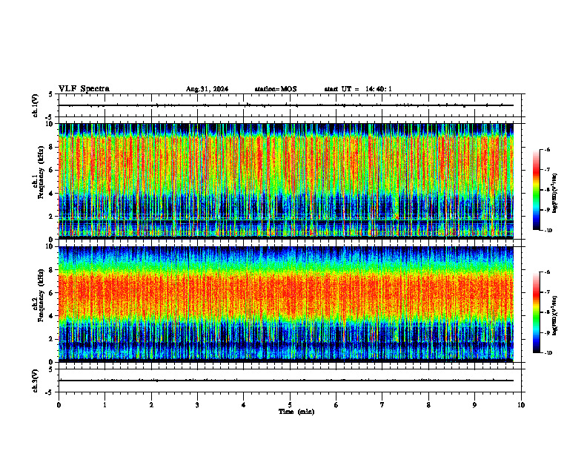Select the ch.2 colorbar log(PSD) label
The width and height of the screenshot is (587, 454).
click(555, 315)
